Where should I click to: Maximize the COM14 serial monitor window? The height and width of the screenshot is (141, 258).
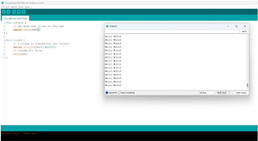236,26
